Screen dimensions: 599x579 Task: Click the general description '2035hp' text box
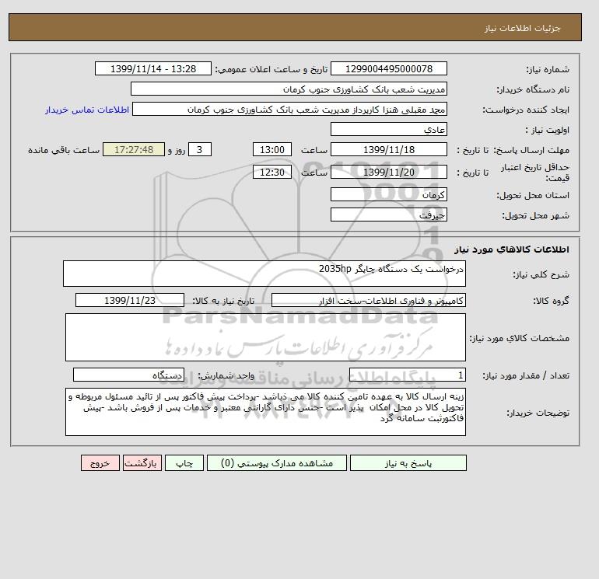tap(264, 274)
